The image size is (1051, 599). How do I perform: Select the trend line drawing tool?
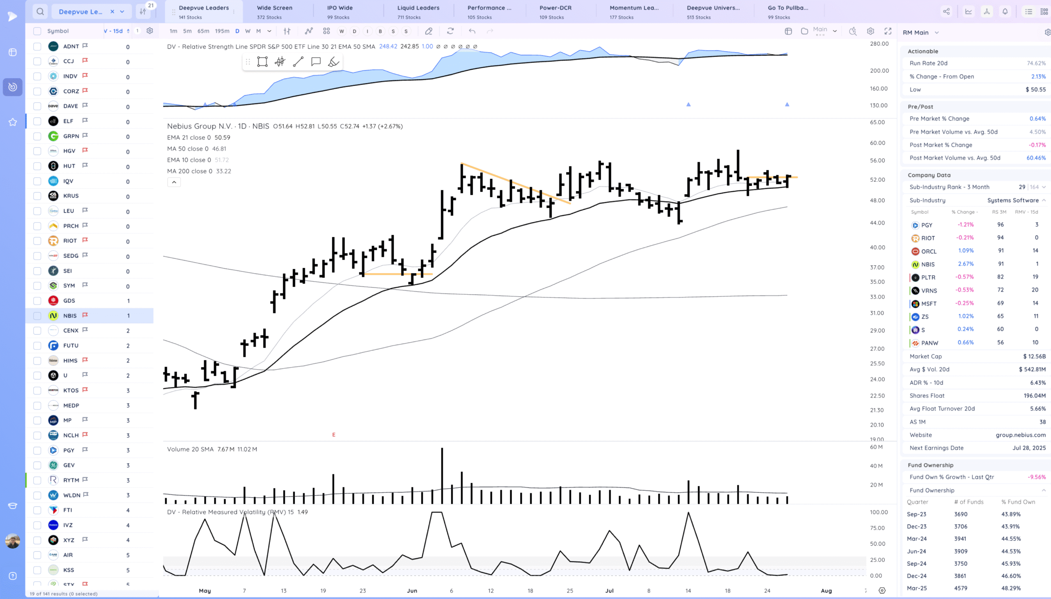click(x=298, y=62)
